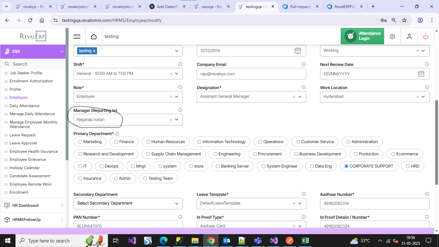Select Information Technology radio option
The image size is (439, 247).
[200, 142]
